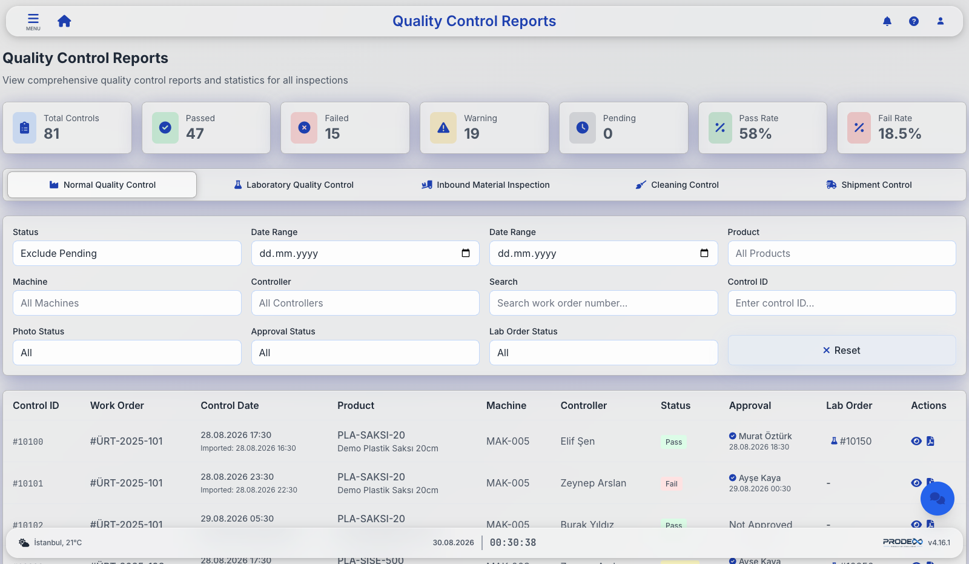Switch to Cleaning Control tab
This screenshot has width=969, height=564.
[677, 185]
